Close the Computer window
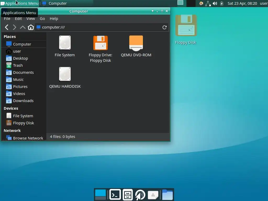268x201 pixels. [167, 11]
